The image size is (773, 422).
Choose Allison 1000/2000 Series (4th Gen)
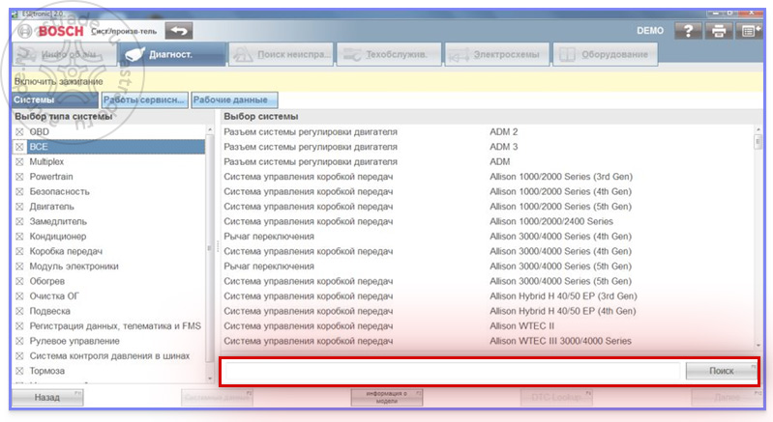click(x=487, y=191)
